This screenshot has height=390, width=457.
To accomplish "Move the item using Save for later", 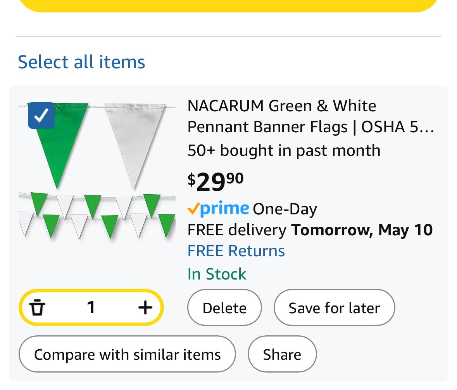I will click(334, 308).
